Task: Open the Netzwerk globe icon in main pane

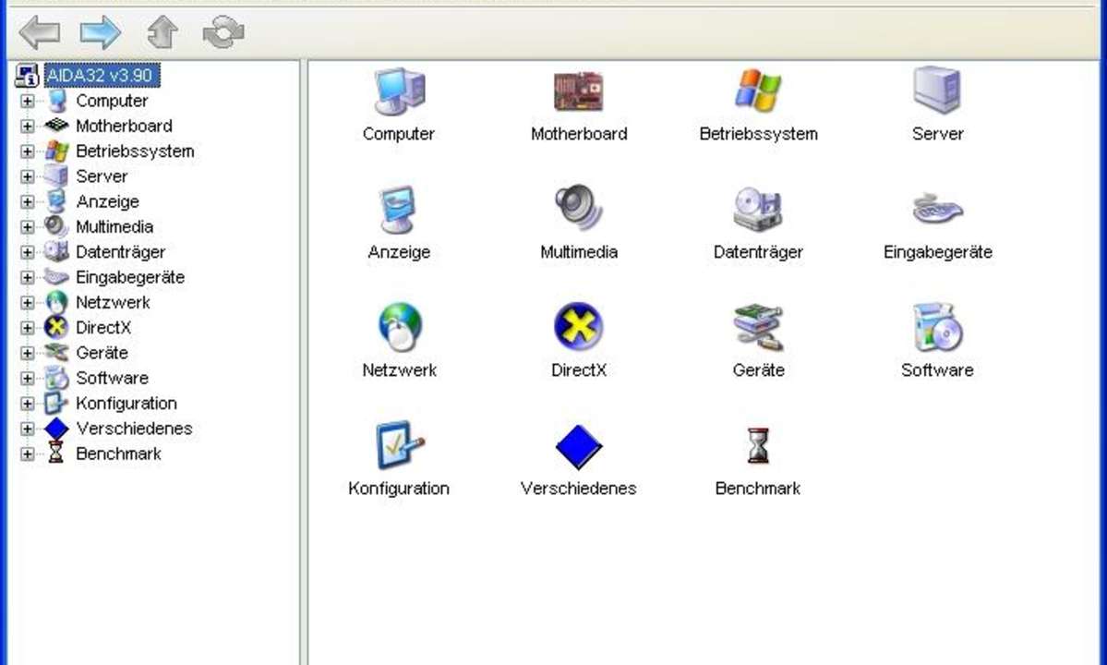Action: (x=399, y=327)
